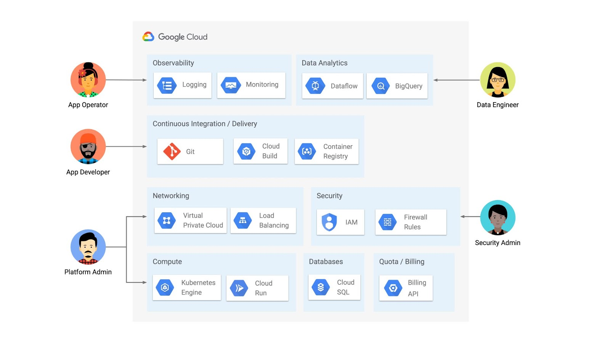The height and width of the screenshot is (343, 610).
Task: Click the Virtual Private Cloud label
Action: 203,220
